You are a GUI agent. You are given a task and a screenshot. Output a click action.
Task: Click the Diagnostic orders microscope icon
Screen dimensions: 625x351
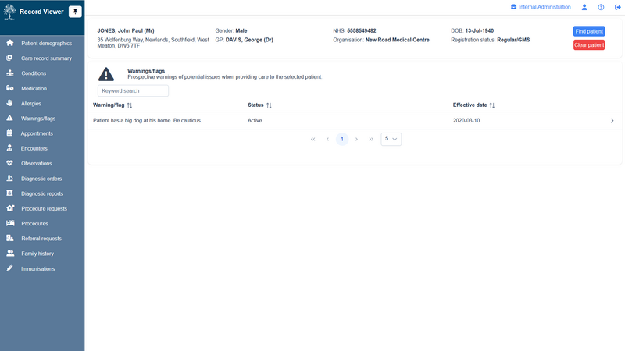coord(10,179)
